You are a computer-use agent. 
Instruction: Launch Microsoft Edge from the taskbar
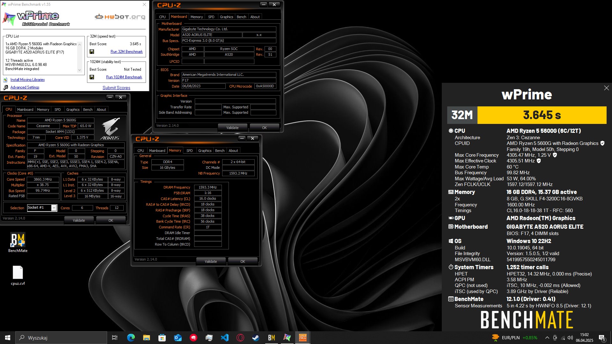tap(131, 338)
